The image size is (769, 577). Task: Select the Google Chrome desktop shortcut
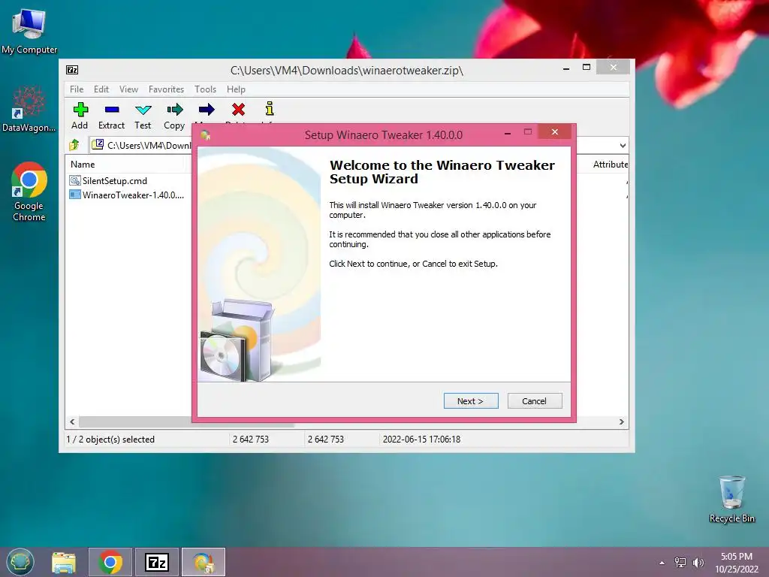(x=29, y=192)
